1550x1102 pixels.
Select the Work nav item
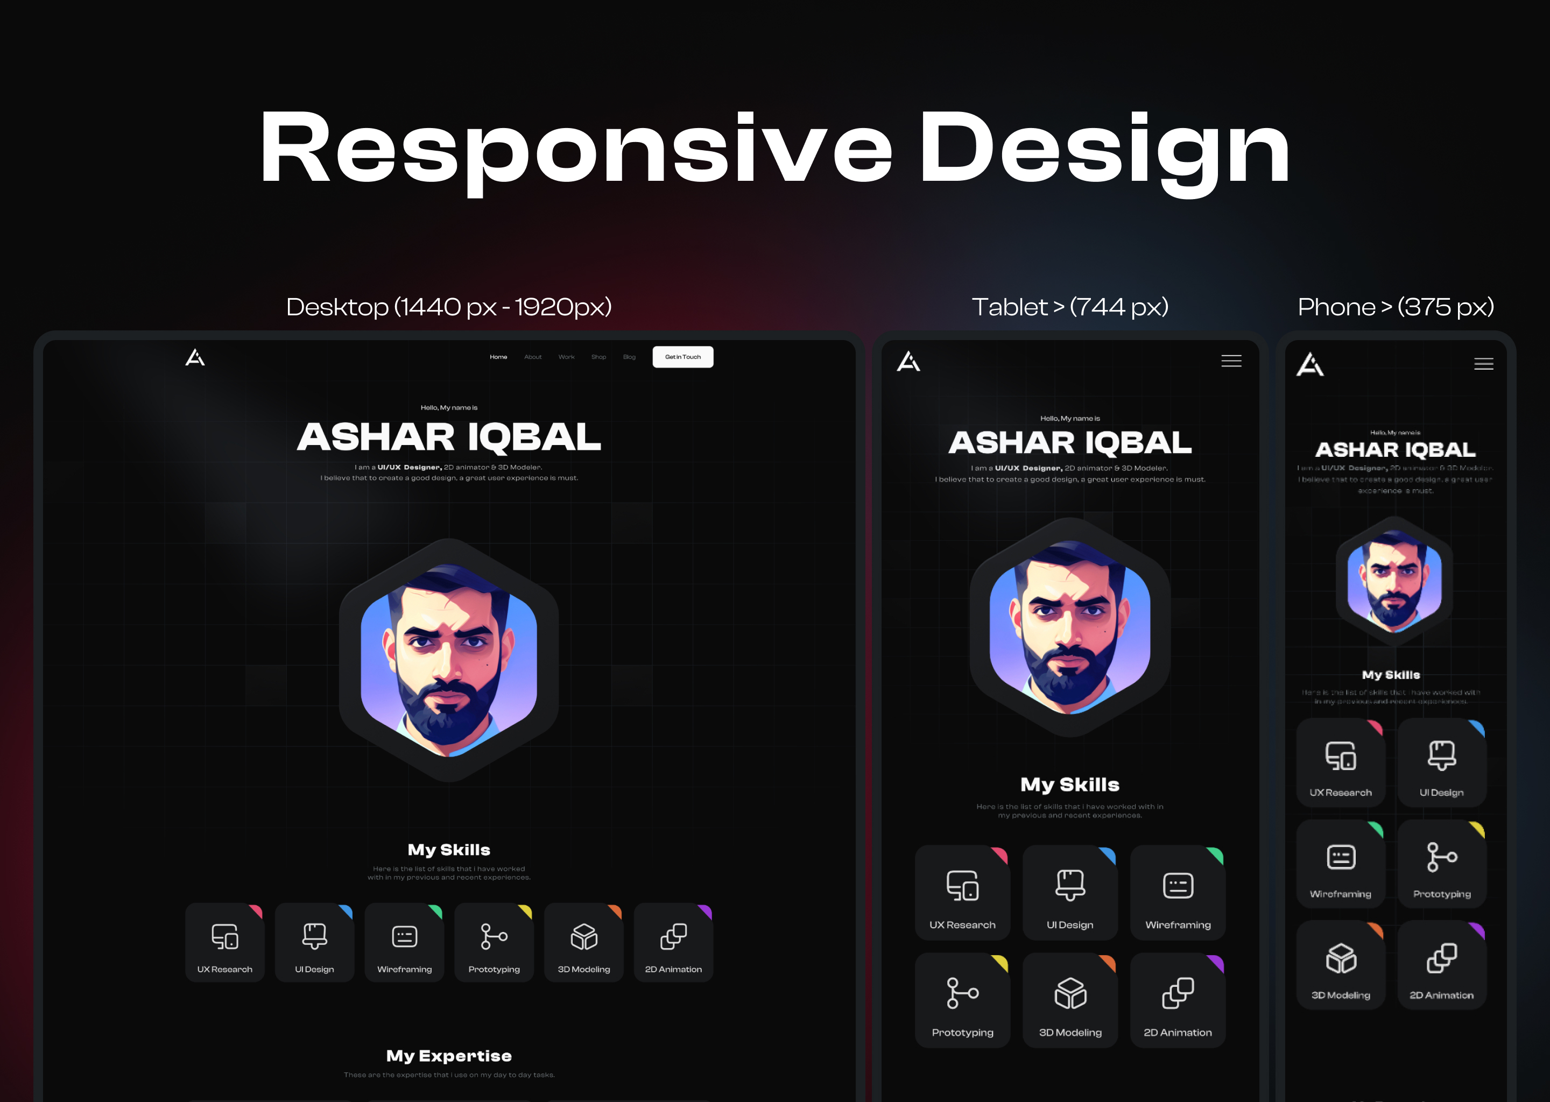click(567, 357)
